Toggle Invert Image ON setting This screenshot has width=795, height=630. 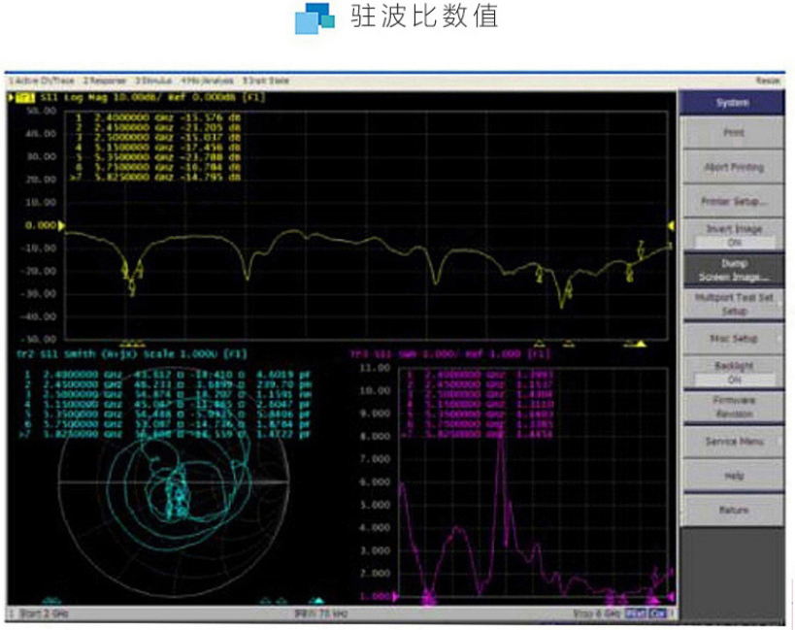click(x=733, y=235)
